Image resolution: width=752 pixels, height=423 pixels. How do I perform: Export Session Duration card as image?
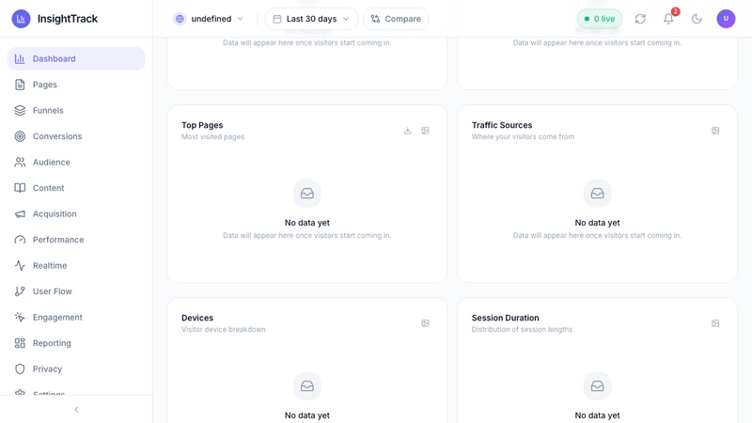[x=715, y=323]
